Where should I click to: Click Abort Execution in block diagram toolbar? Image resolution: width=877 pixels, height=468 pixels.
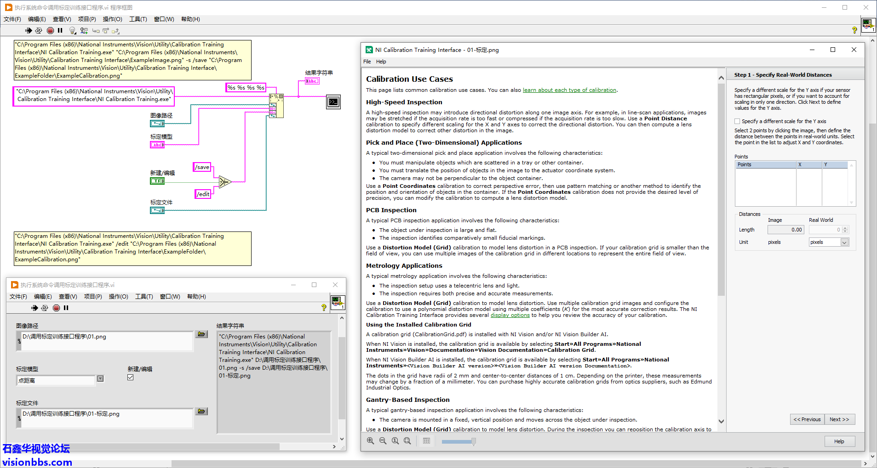click(51, 31)
